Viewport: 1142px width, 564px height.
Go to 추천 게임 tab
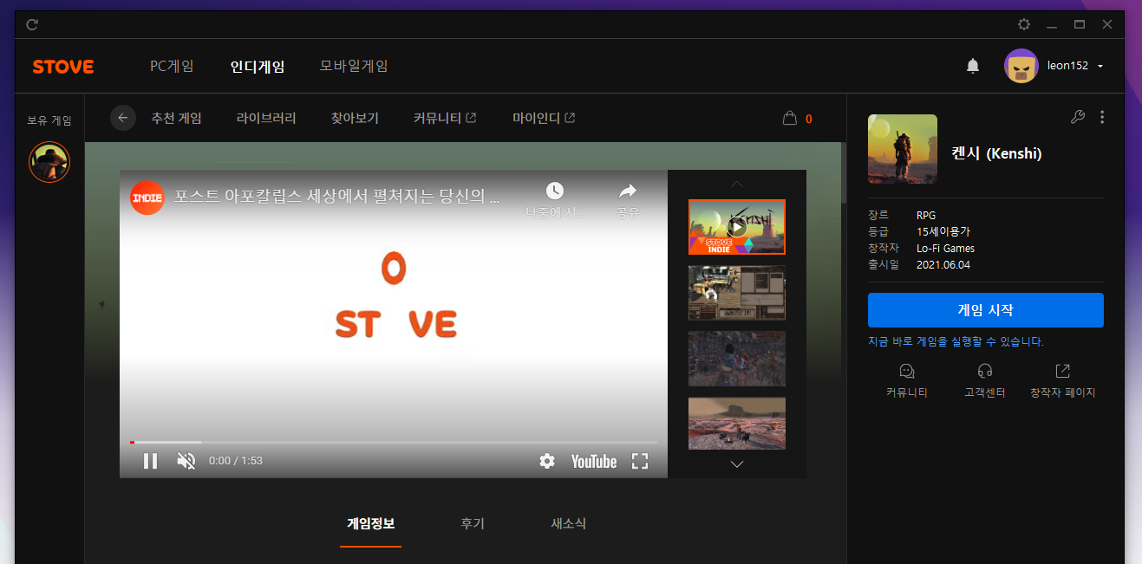click(x=176, y=118)
